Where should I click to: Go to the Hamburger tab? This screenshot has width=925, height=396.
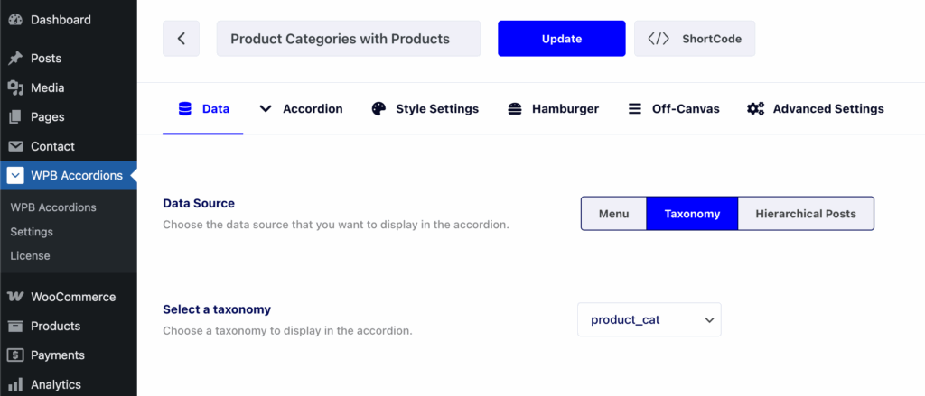click(554, 109)
